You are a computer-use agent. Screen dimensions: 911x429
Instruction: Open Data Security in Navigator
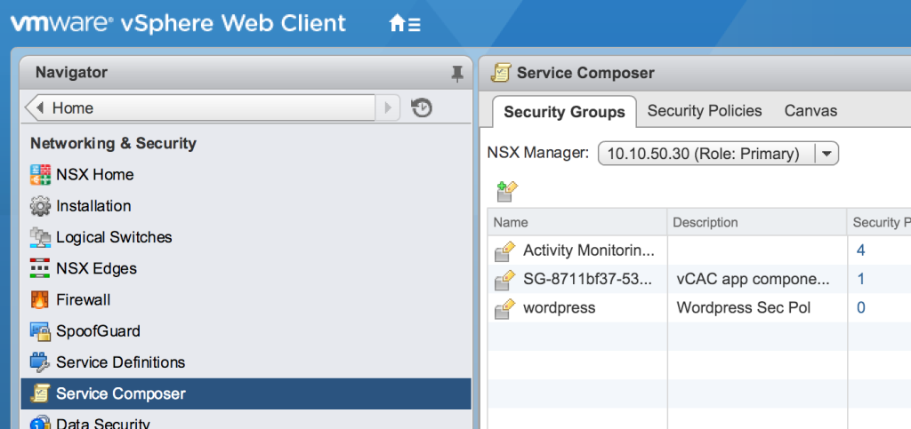tap(103, 423)
